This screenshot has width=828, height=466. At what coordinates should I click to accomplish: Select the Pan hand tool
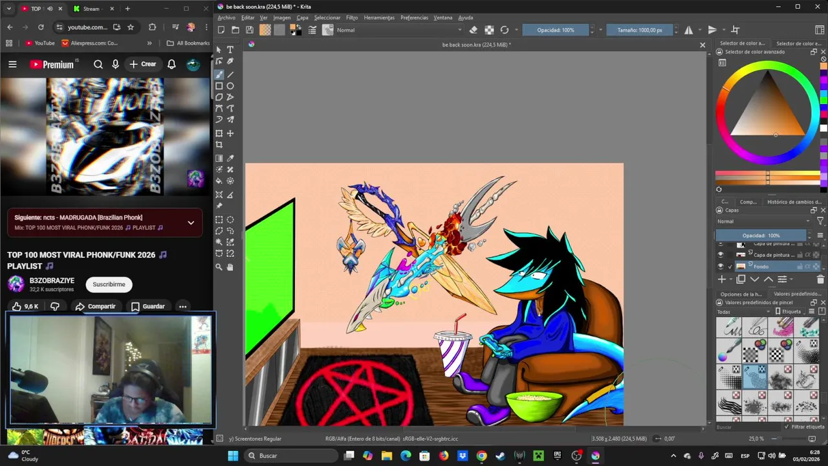coord(230,267)
